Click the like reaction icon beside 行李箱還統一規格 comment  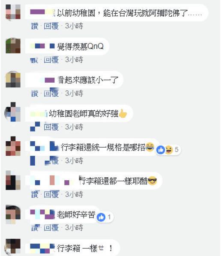161,150
